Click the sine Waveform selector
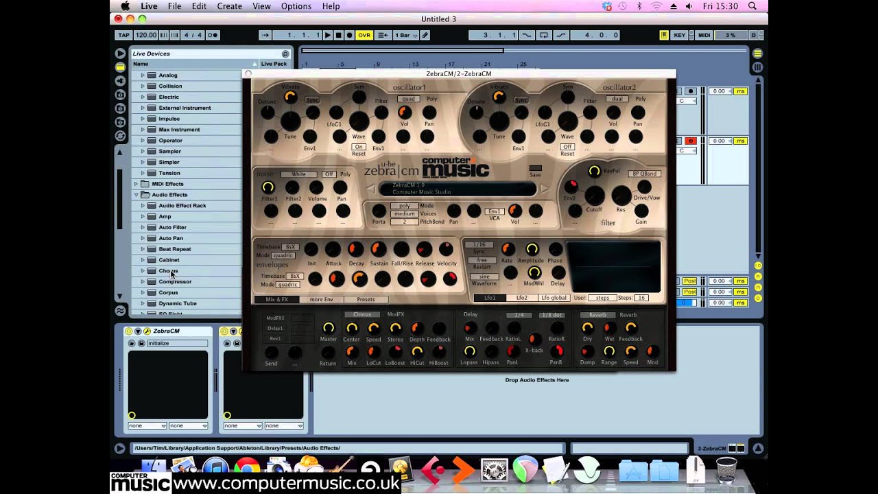This screenshot has width=878, height=494. coord(483,277)
